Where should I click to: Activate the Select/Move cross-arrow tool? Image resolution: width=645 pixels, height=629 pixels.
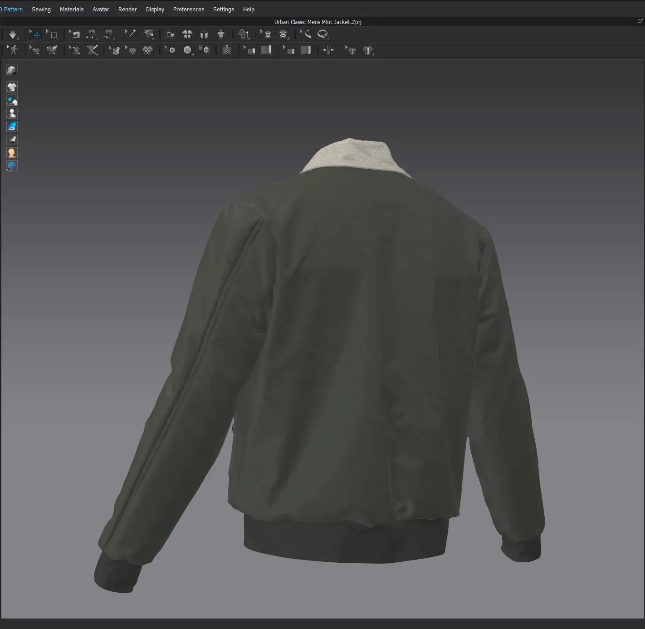(35, 34)
